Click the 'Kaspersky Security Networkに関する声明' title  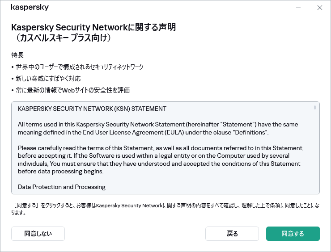point(93,27)
